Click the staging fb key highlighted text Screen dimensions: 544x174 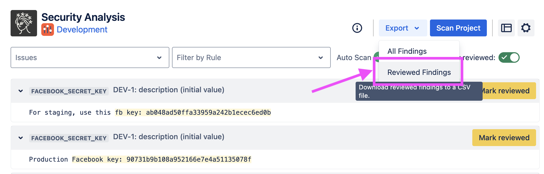pos(193,113)
